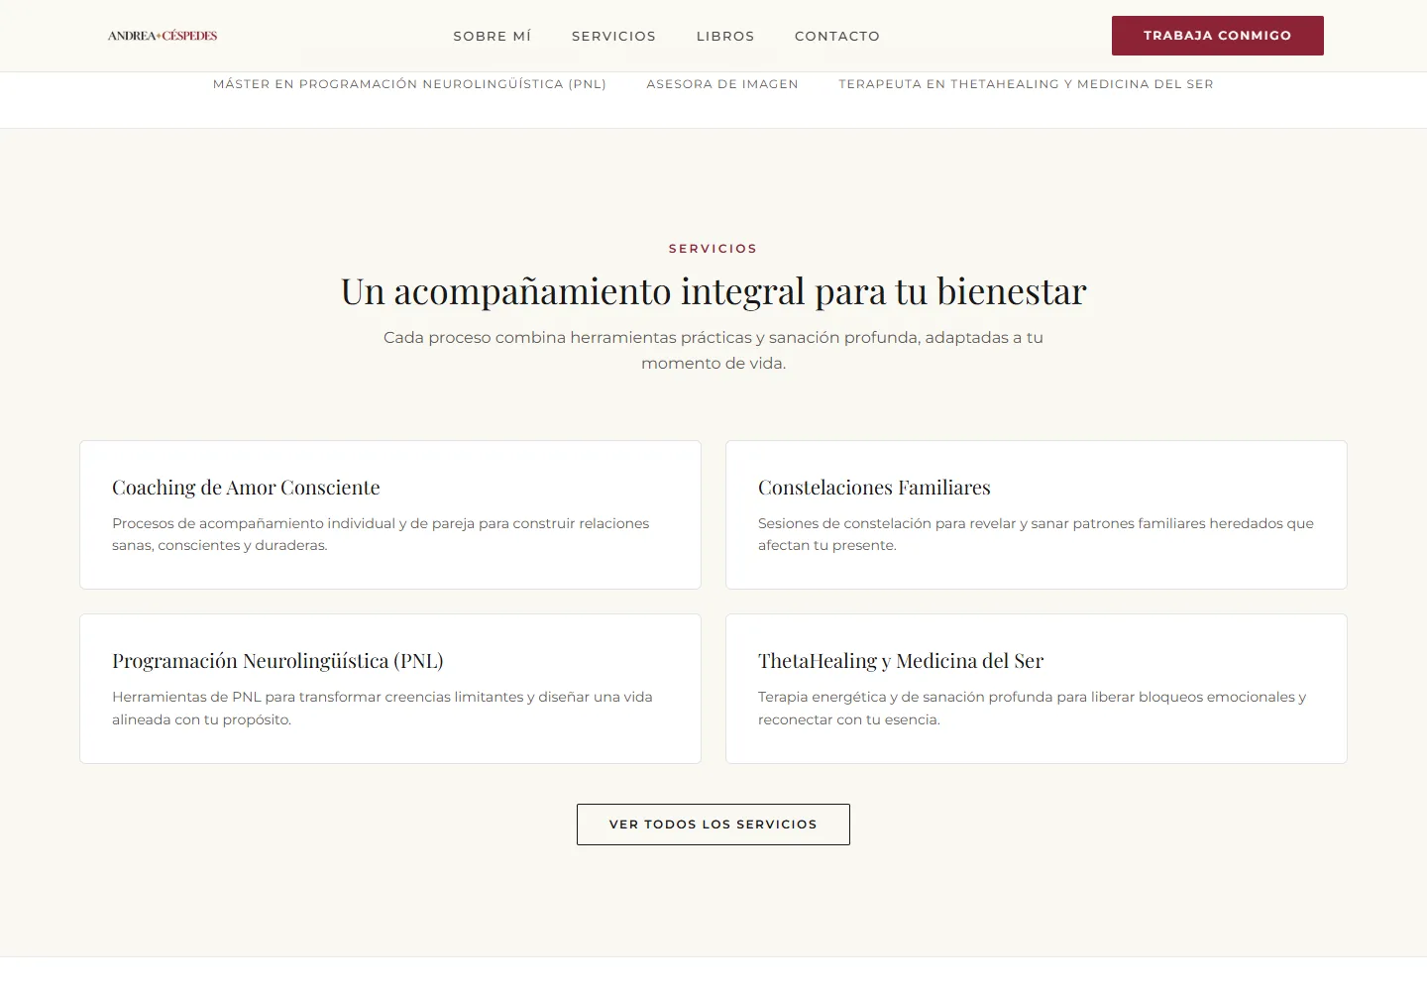
Task: Click the Trabaja Conmigo button
Action: [1218, 36]
